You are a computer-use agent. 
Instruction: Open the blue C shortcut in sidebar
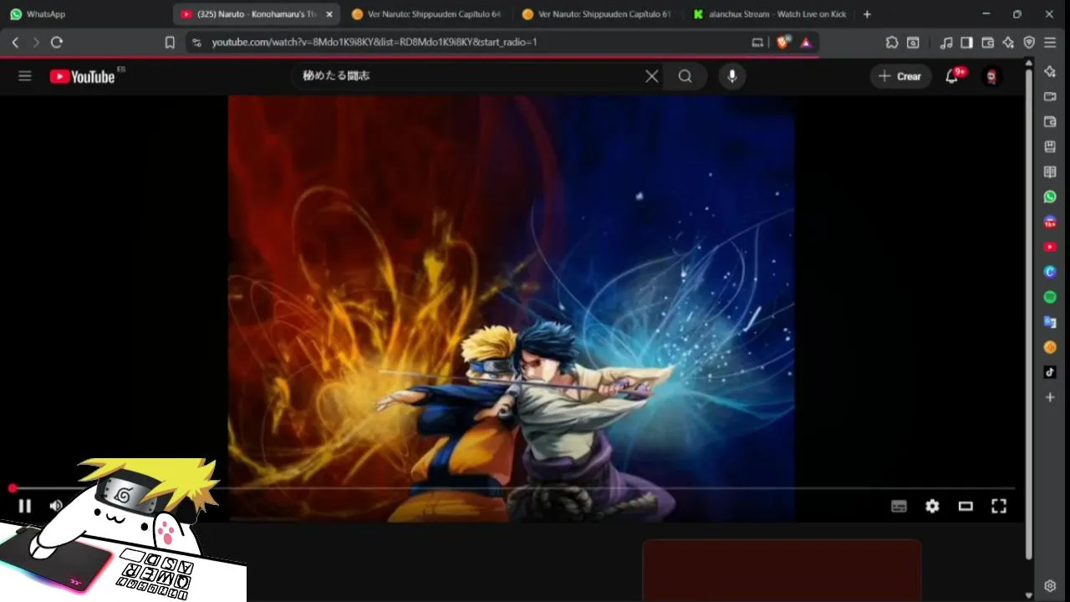[1050, 272]
